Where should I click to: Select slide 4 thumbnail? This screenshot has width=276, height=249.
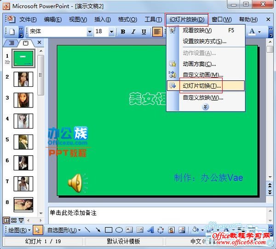coord(23,121)
